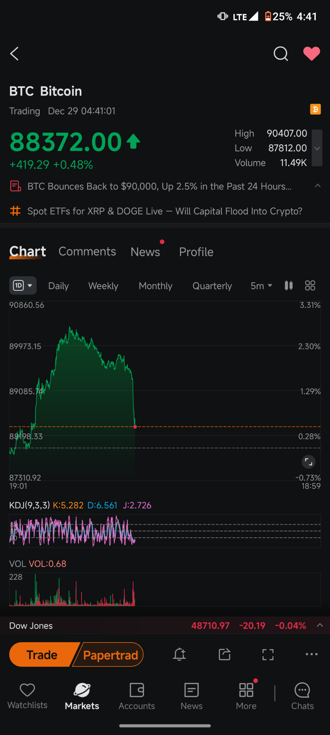Tap the D:6.561 value
Viewport: 330px width, 735px height.
pos(102,505)
